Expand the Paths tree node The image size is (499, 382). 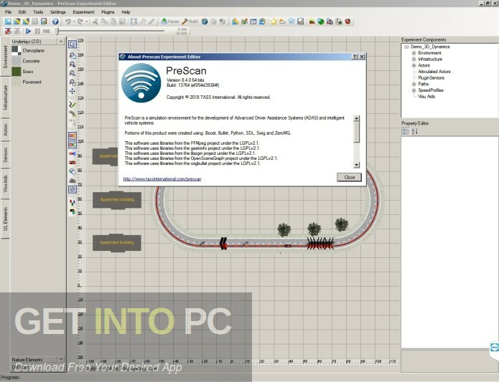coord(414,84)
